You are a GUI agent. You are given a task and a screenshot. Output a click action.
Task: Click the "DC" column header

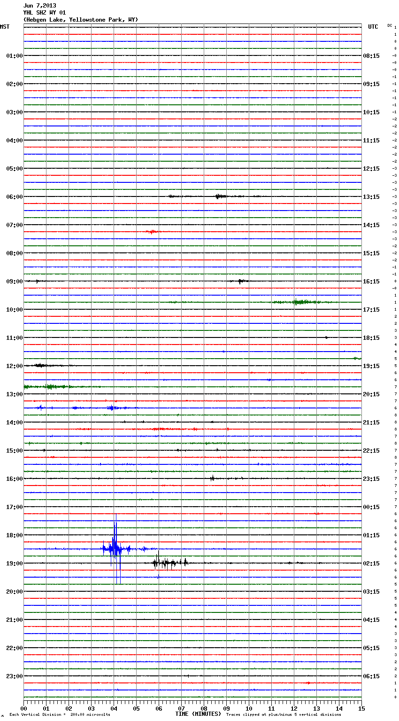click(390, 25)
